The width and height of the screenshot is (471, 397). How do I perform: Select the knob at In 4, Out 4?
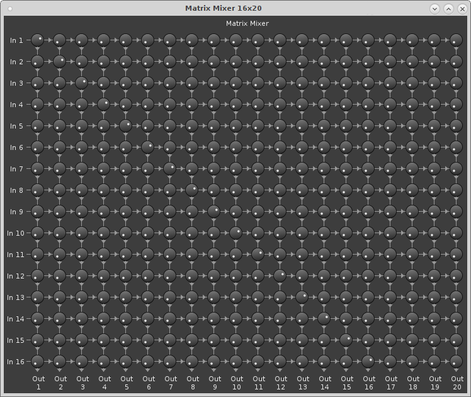pos(104,104)
